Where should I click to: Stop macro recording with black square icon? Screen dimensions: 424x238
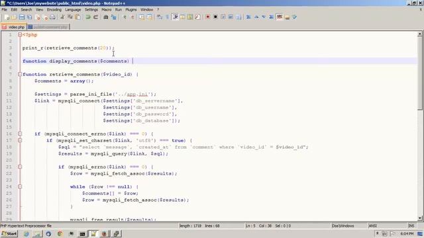(215, 17)
